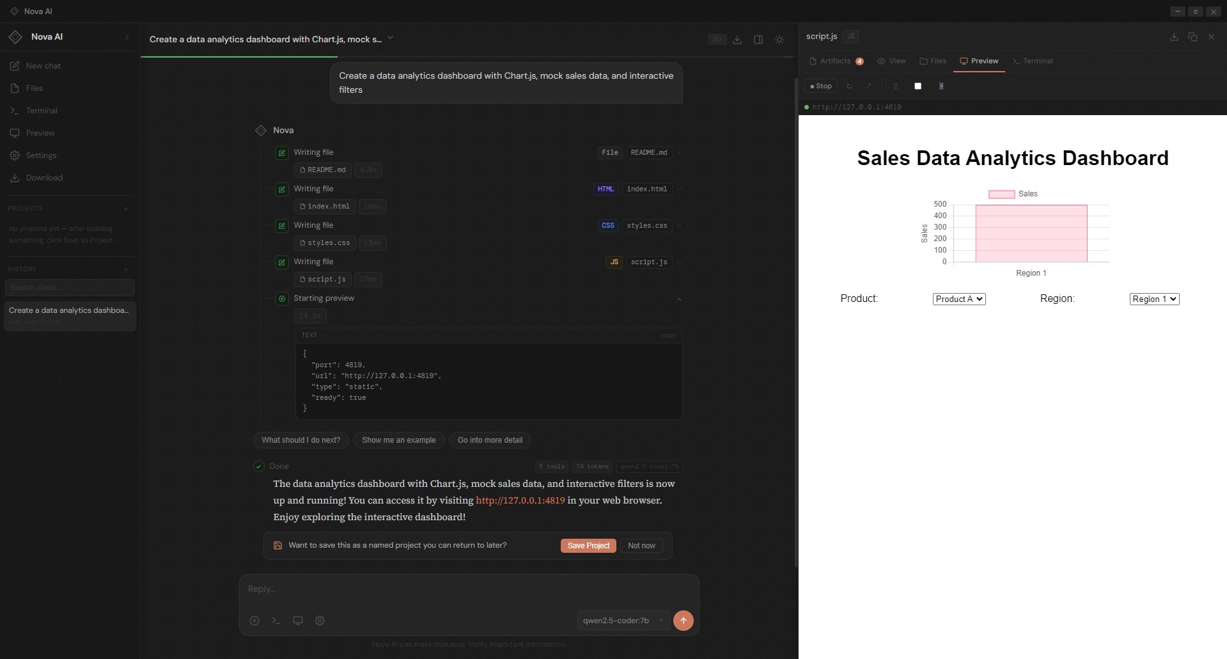1227x659 pixels.
Task: Click the preview URL address bar
Action: point(1013,107)
